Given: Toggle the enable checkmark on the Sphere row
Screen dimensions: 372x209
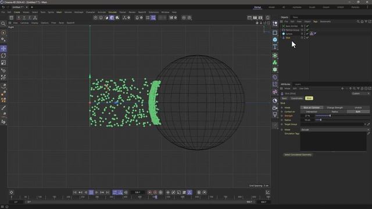Looking at the screenshot, I should (307, 34).
